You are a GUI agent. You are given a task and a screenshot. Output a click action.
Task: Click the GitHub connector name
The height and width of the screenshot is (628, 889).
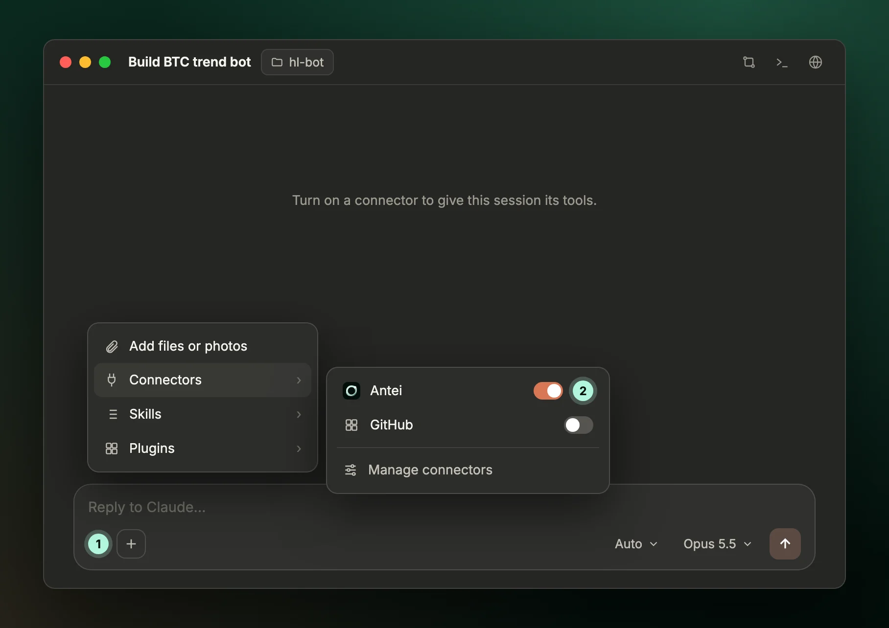pyautogui.click(x=391, y=425)
